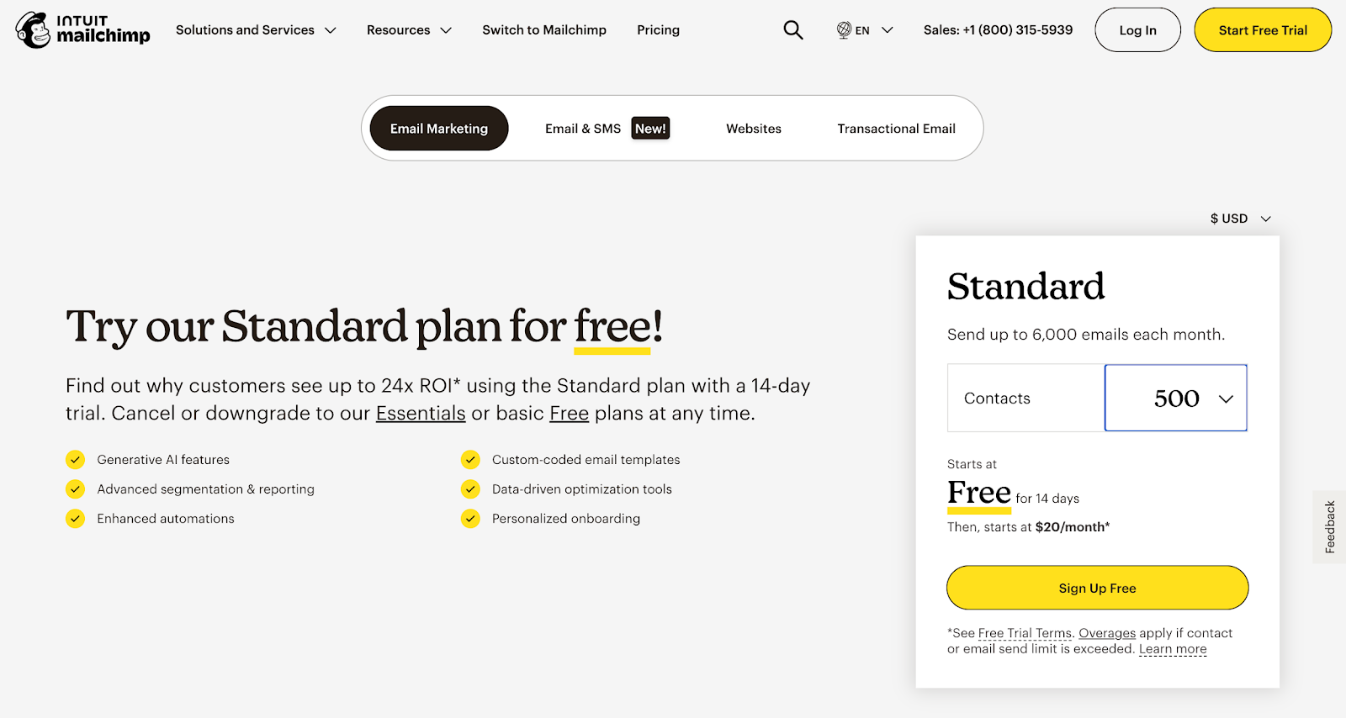
Task: Click the Intuit Mailchimp logo
Action: pos(82,29)
